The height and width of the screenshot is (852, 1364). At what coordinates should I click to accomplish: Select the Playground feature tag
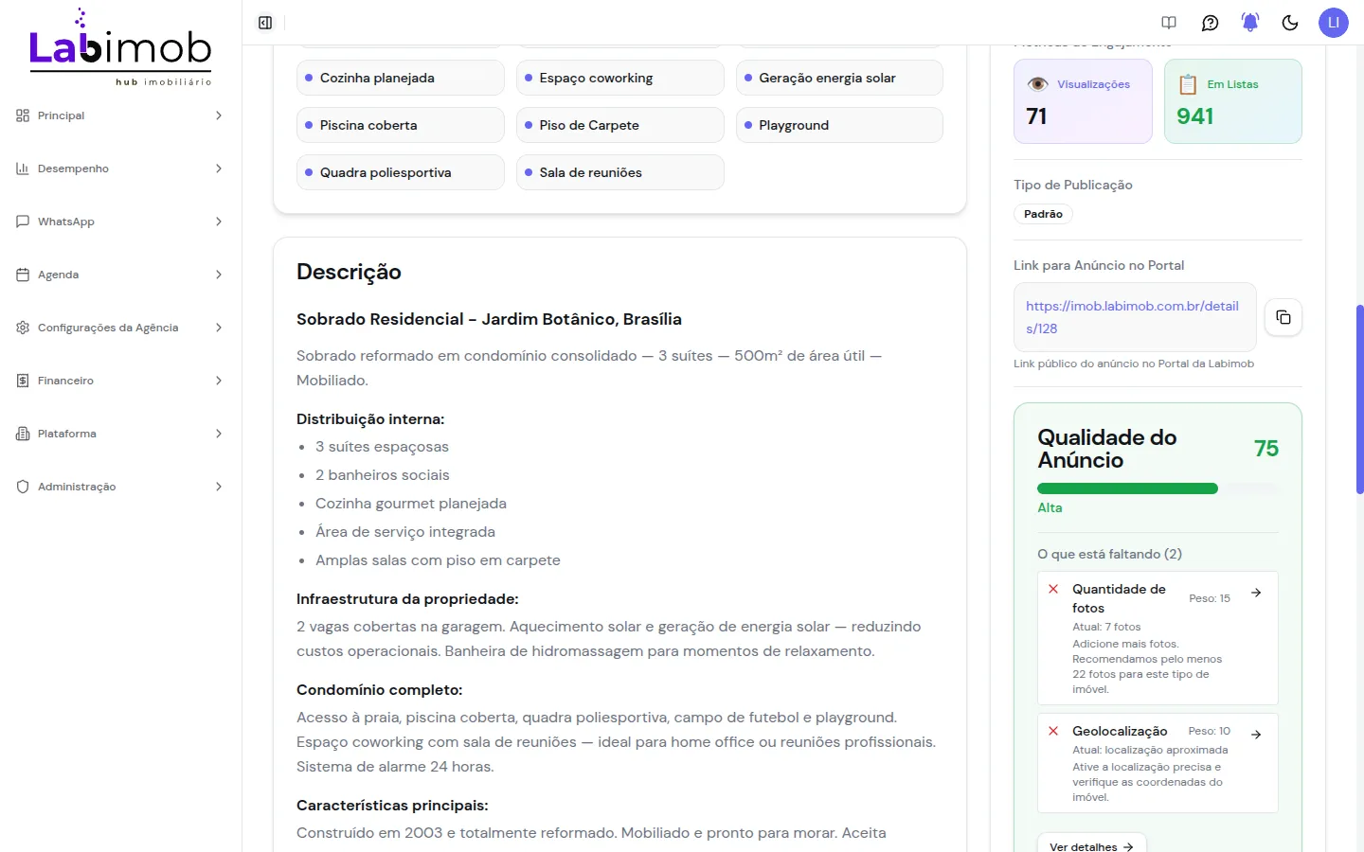point(839,125)
